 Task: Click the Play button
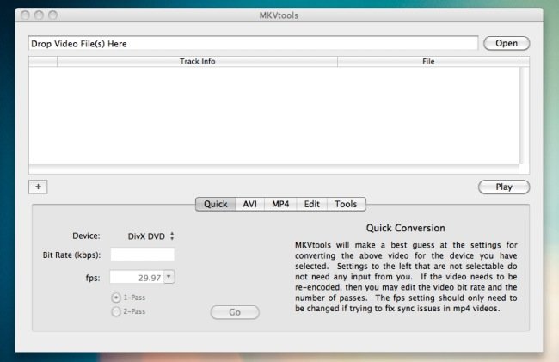click(504, 187)
